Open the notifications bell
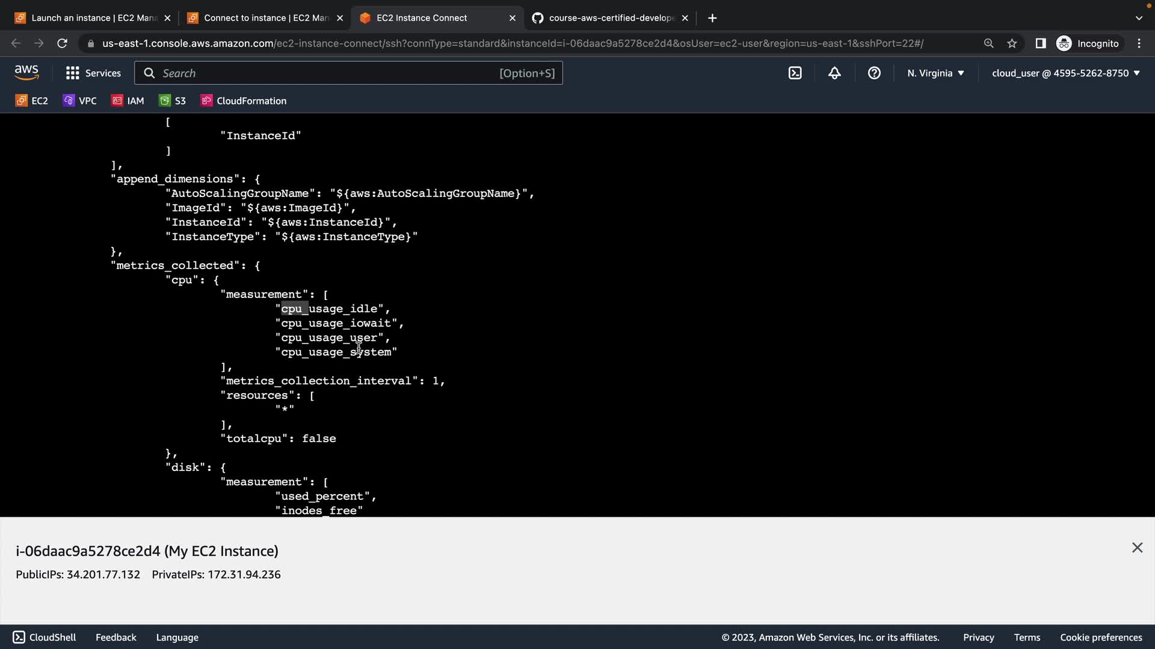1155x649 pixels. click(834, 73)
